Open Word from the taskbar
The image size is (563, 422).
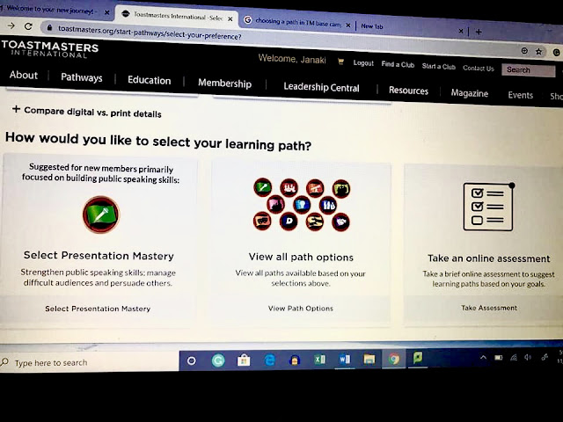pos(344,359)
